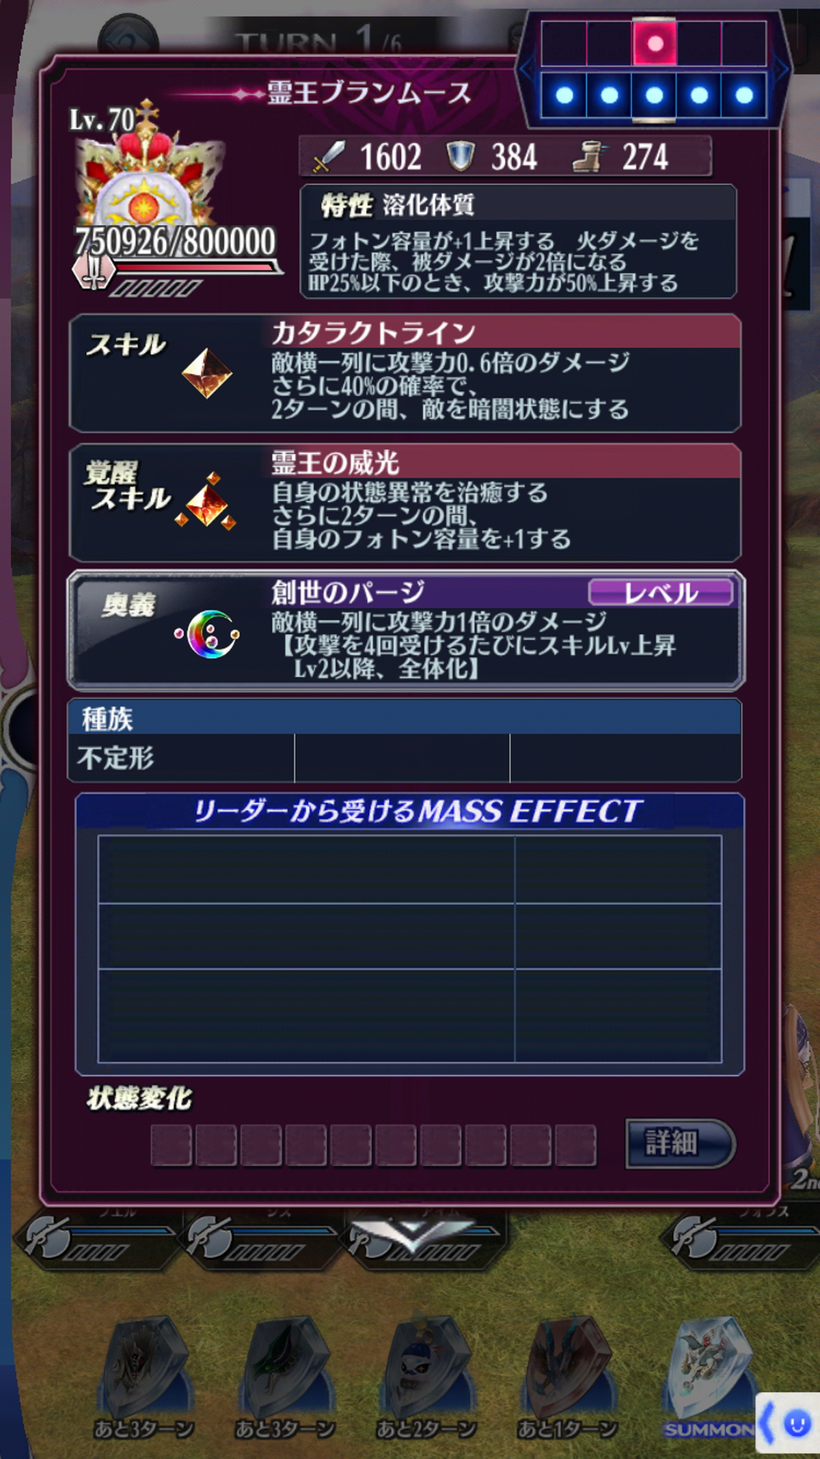The height and width of the screenshot is (1459, 820).
Task: Tap the sword attack stat icon
Action: [x=329, y=157]
